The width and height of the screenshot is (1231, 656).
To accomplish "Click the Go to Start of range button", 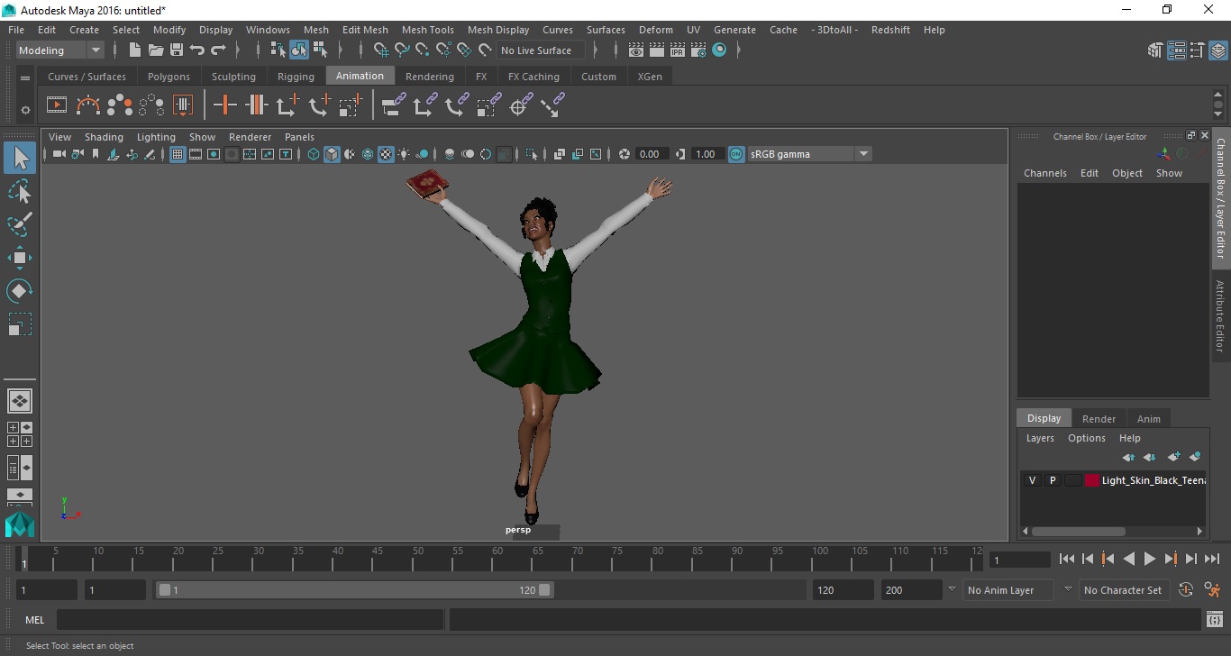I will point(1066,559).
